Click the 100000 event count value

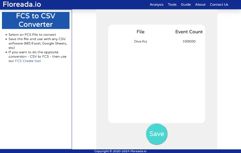(189, 41)
